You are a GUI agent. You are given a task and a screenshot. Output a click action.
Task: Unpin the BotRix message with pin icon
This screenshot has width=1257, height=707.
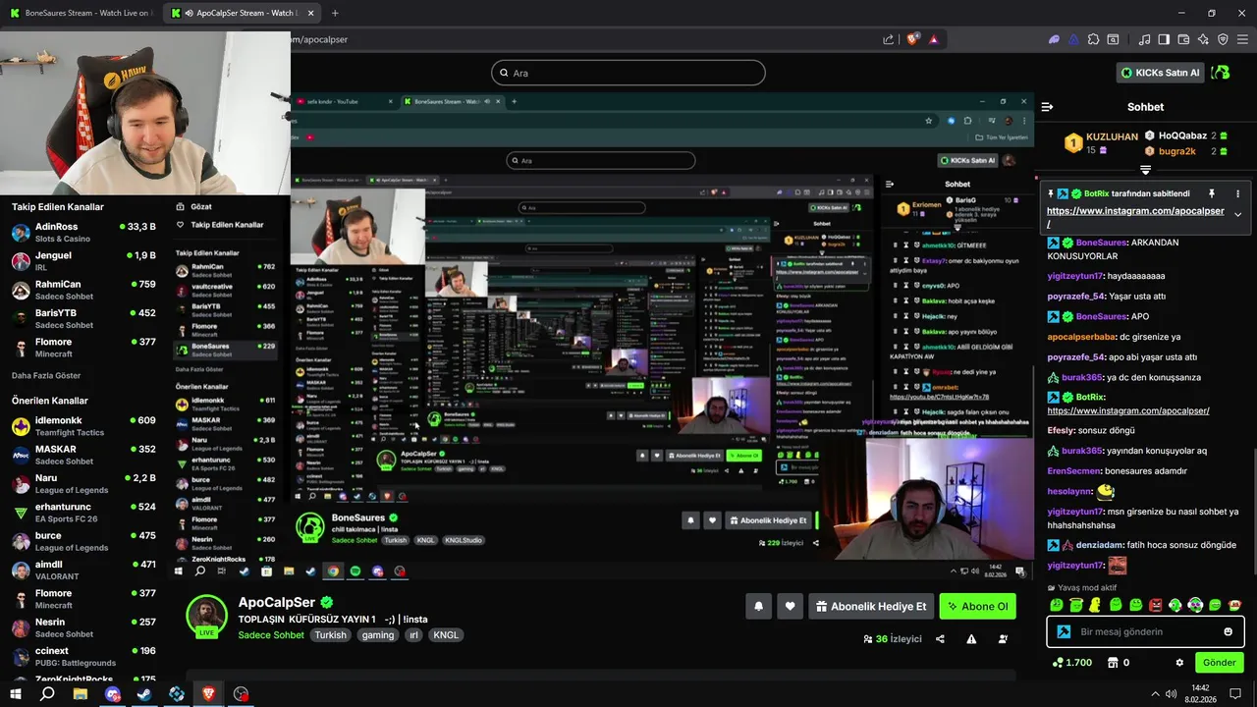(1212, 194)
